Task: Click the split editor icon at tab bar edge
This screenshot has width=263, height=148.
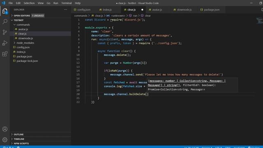Action: point(262,10)
